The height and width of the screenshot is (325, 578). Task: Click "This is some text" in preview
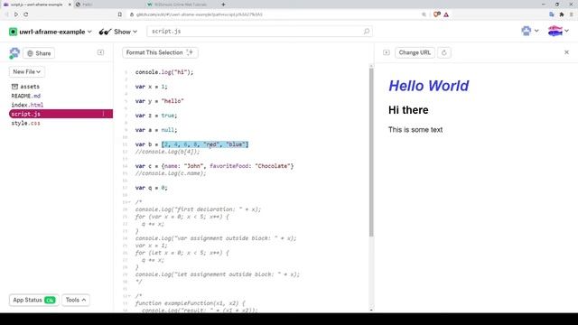(x=415, y=130)
